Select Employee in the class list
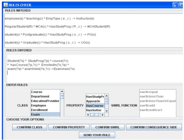184x140 pixels. (46, 106)
